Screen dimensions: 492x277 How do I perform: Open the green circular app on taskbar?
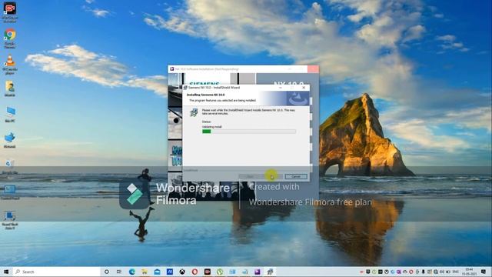click(x=220, y=272)
